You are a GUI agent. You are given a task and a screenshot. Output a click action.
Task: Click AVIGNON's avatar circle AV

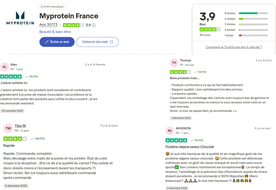pos(170,131)
